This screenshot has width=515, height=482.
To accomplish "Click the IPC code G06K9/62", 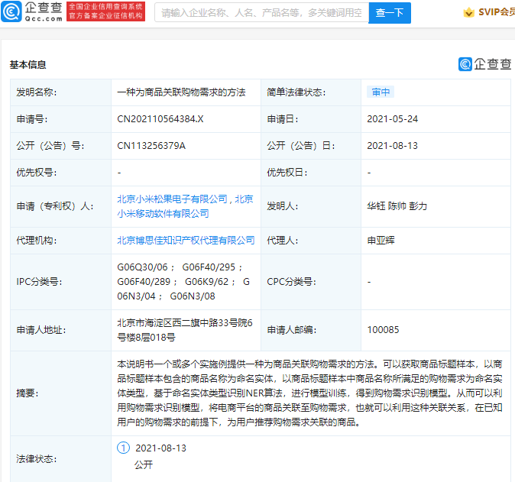I will tap(206, 282).
